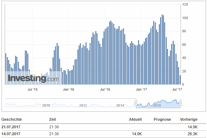207x138 pixels.
Task: Click the Zeit column header
Action: pos(53,119)
